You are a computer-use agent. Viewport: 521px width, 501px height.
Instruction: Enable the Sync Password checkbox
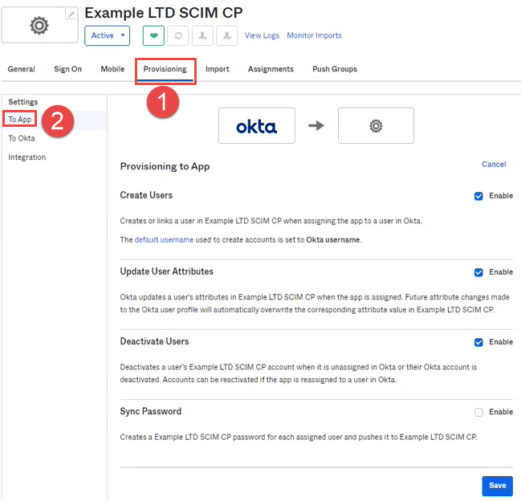point(478,412)
